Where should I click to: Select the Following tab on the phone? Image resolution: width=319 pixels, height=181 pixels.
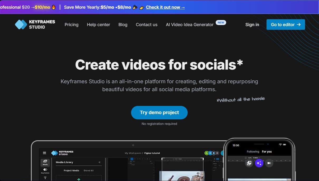click(x=253, y=151)
